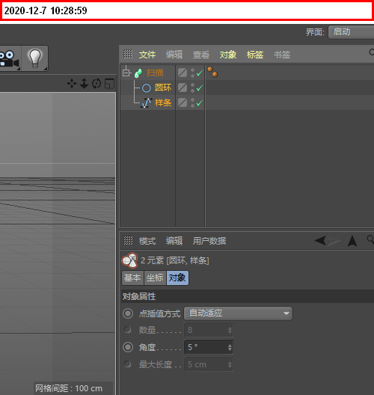This screenshot has height=395, width=374.
Task: Open the 文件 menu in object manager
Action: (x=147, y=55)
